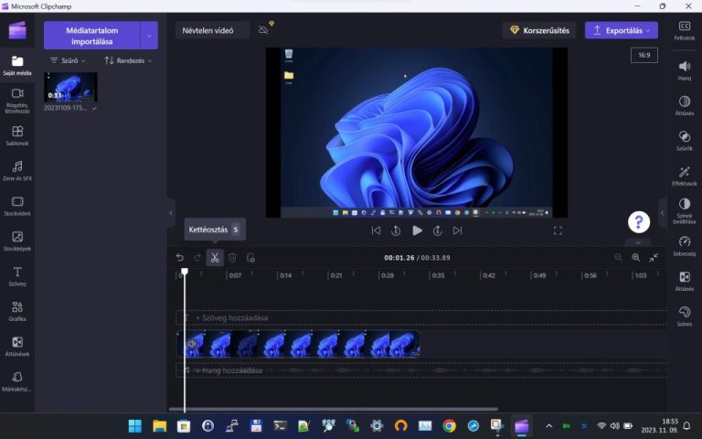Split clip with Kettéosztás scissors
Screen dimensions: 702x439
[215, 258]
